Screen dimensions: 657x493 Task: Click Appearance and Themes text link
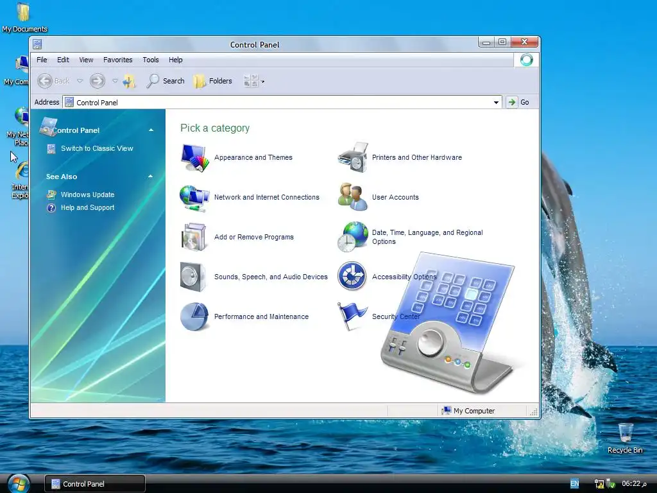tap(253, 158)
